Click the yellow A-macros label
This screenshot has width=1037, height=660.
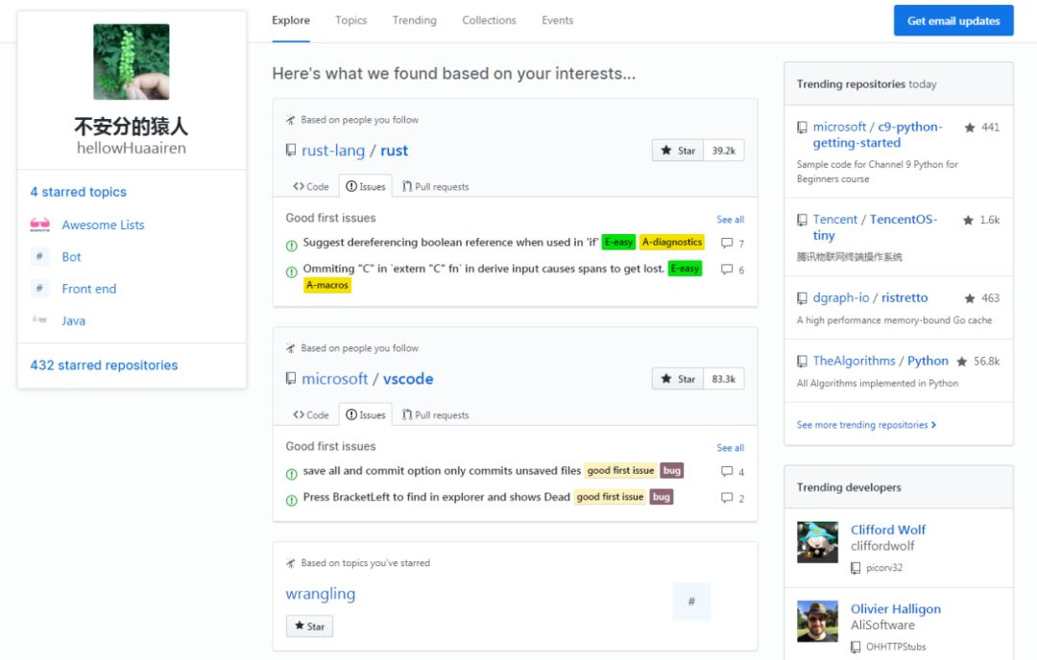[x=327, y=286]
